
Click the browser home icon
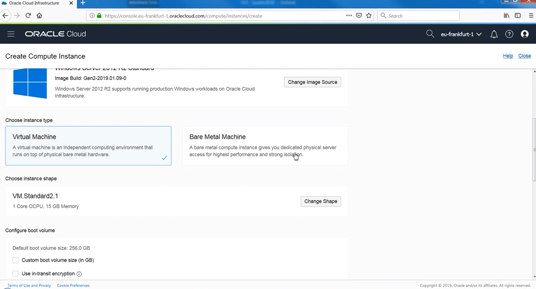39,15
